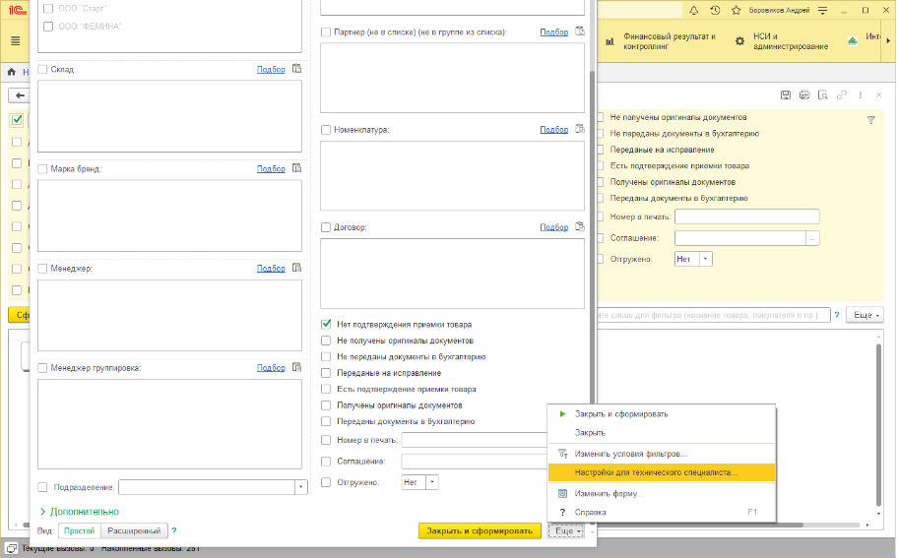897x558 pixels.
Task: Click the favorites star icon
Action: click(736, 12)
